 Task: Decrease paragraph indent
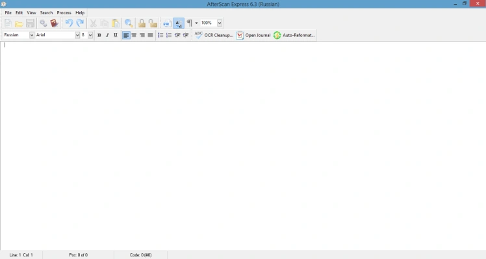point(177,35)
